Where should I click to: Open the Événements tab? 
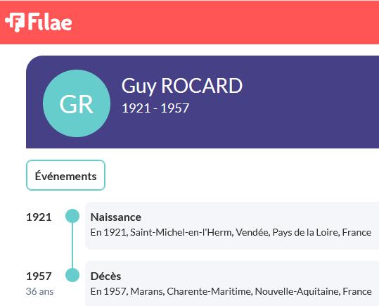65,175
